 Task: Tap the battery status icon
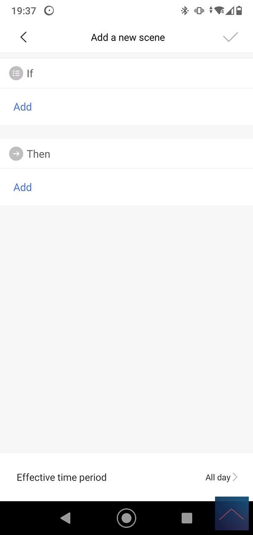[239, 11]
